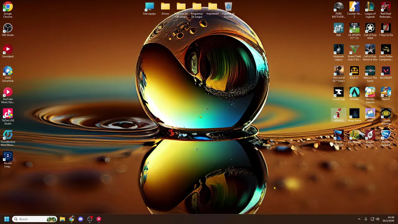Click the Buscar taskbar search box
The width and height of the screenshot is (398, 224).
(x=35, y=219)
